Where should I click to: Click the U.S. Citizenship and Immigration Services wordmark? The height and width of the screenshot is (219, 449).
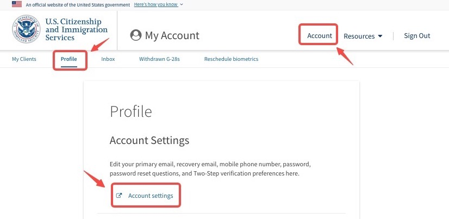[76, 30]
